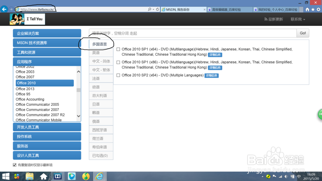Open the browser Home icon

[x=307, y=9]
